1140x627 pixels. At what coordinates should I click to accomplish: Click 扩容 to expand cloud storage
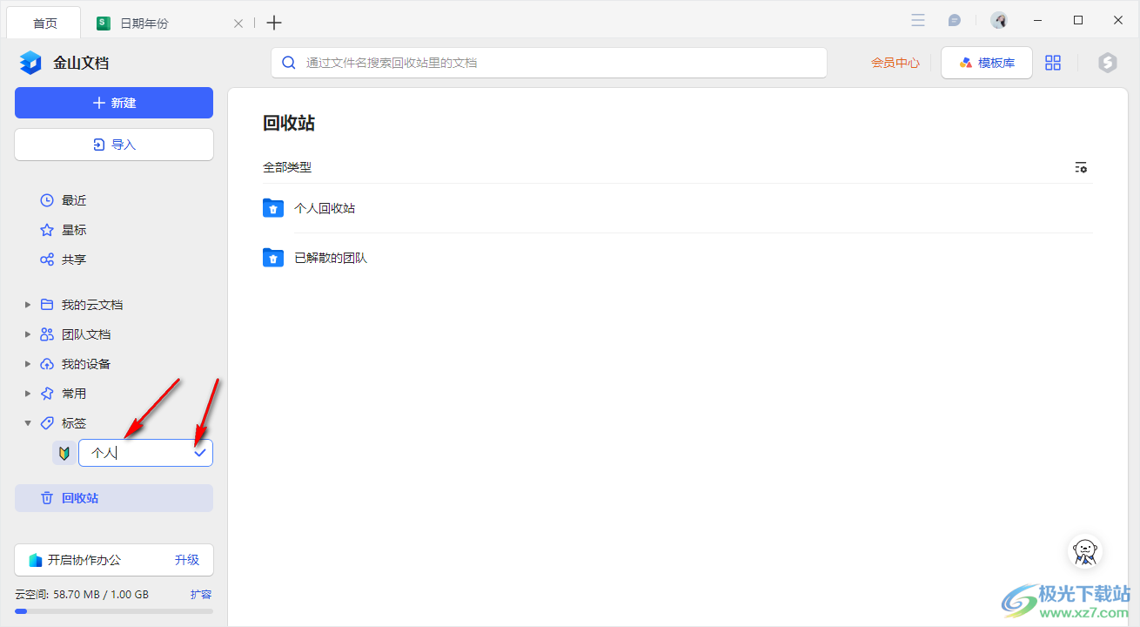click(x=201, y=595)
